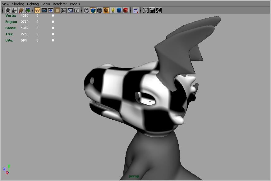Click the UVs count 564

tap(24, 40)
